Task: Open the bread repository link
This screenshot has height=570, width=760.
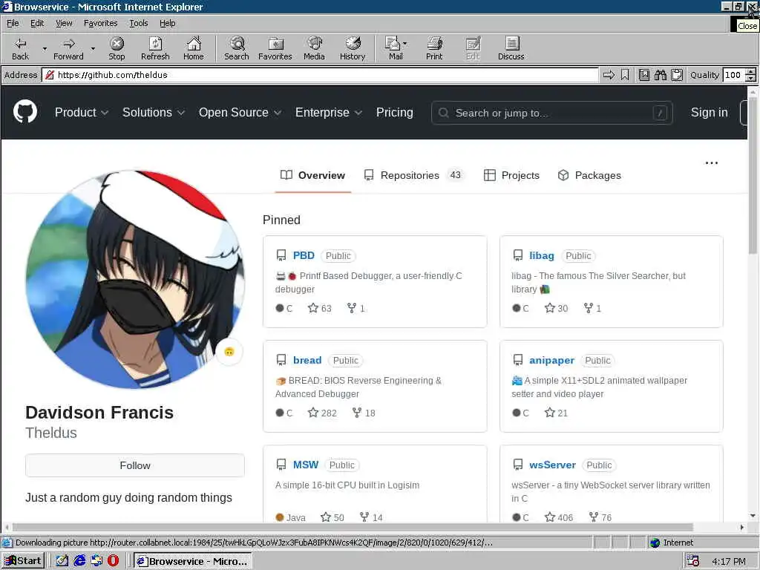Action: 307,360
